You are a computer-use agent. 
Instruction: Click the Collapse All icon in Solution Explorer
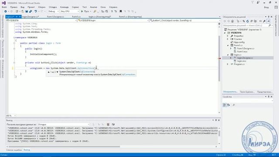252,21
